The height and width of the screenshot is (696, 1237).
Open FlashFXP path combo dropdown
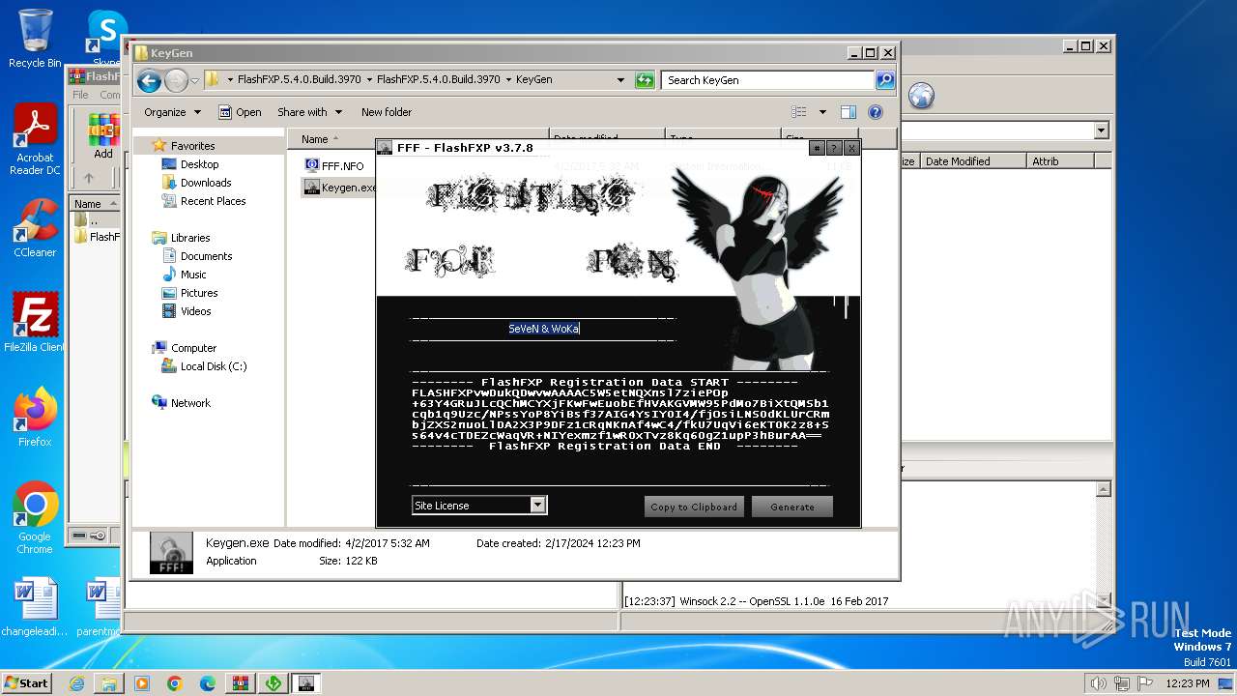coord(1101,130)
